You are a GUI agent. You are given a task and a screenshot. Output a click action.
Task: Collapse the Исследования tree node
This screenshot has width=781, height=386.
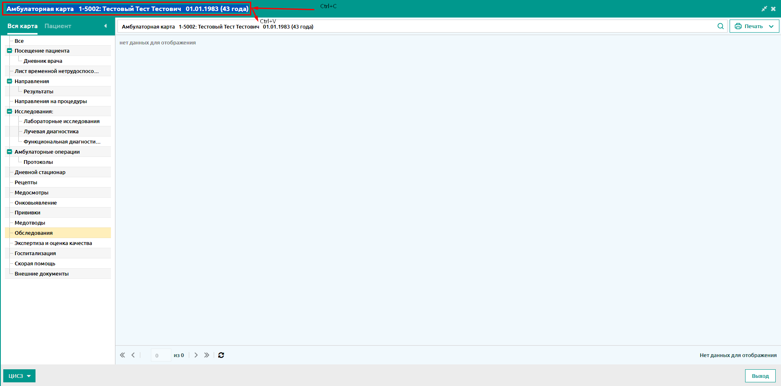[x=9, y=111]
